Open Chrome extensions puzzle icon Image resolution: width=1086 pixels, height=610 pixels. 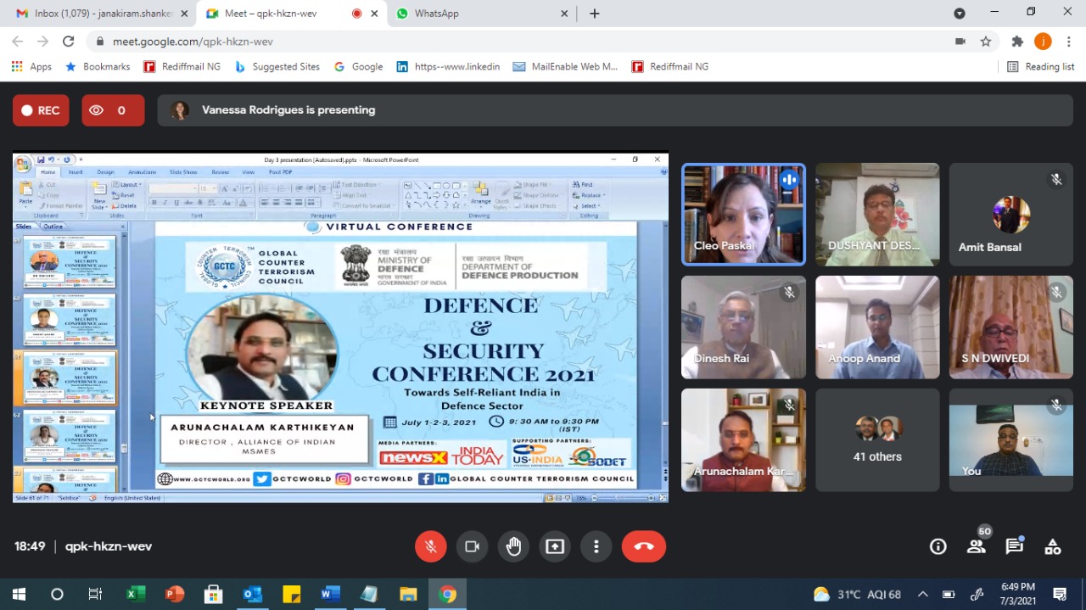pyautogui.click(x=1017, y=42)
